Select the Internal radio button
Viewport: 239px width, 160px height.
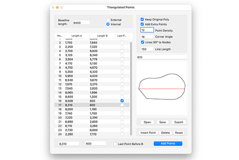108,24
